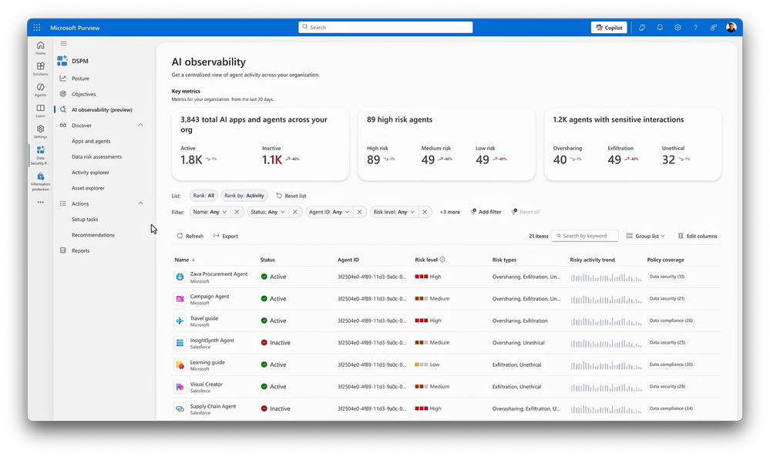Viewport: 770px width, 457px height.
Task: Open the Agent ID: Any filter dropdown
Action: (329, 212)
